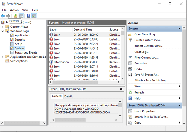Viewport: 187px width, 132px height.
Task: Switch to the General tab
Action: click(57, 96)
